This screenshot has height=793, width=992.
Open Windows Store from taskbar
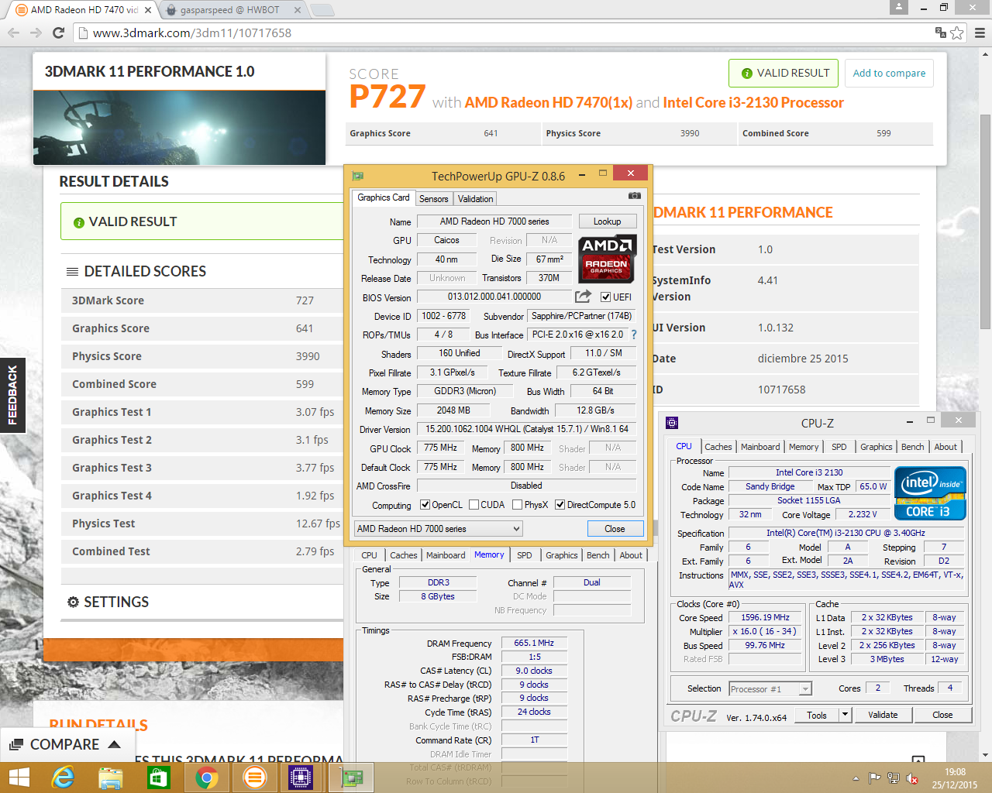tap(158, 778)
